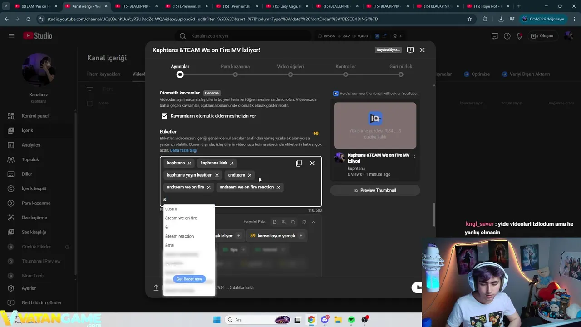Search within suggested tags panel
This screenshot has width=581, height=327.
coord(293,222)
